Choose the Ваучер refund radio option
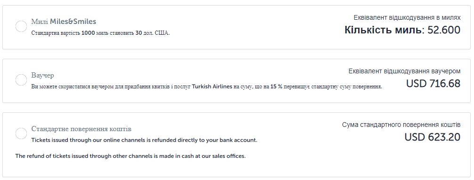474x180 pixels. point(21,80)
